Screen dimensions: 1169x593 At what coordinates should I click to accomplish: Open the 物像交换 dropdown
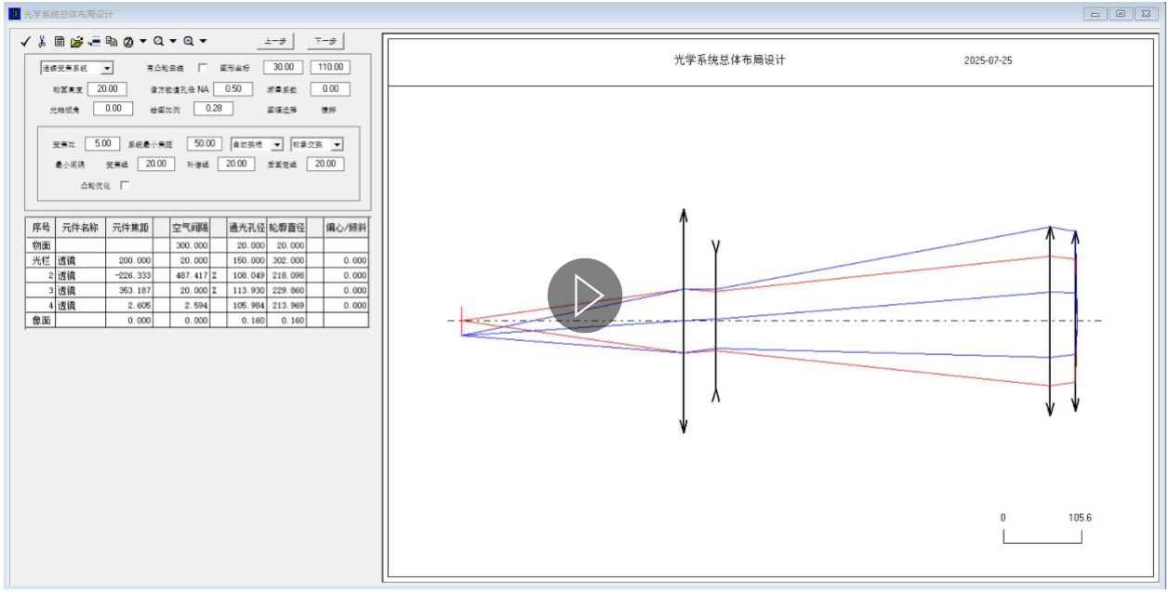point(337,145)
